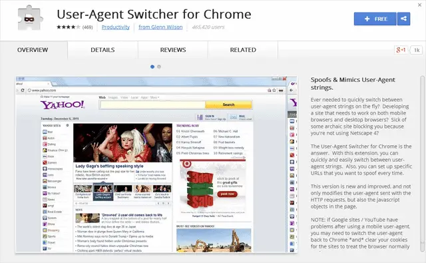
Task: Open the REVIEWS tab
Action: pyautogui.click(x=173, y=50)
